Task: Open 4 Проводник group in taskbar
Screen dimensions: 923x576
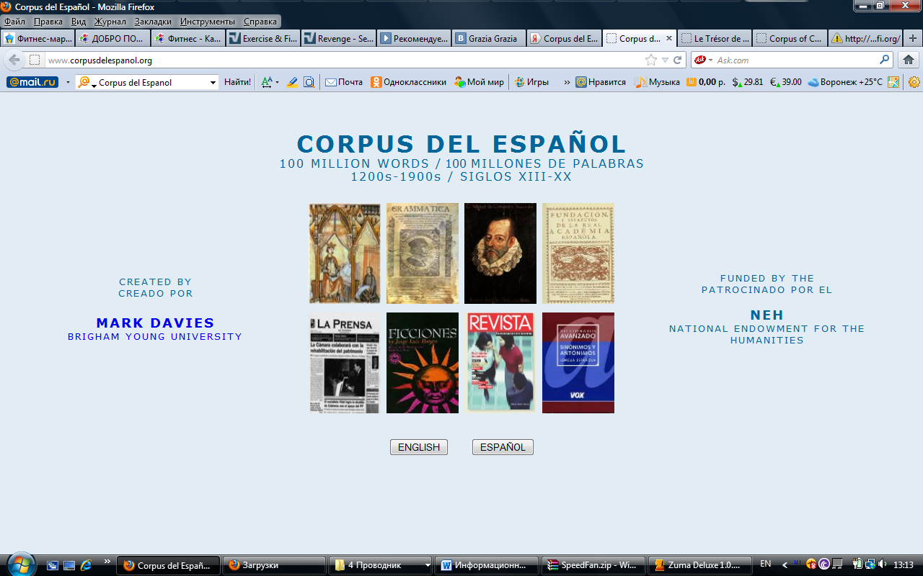Action: [380, 565]
